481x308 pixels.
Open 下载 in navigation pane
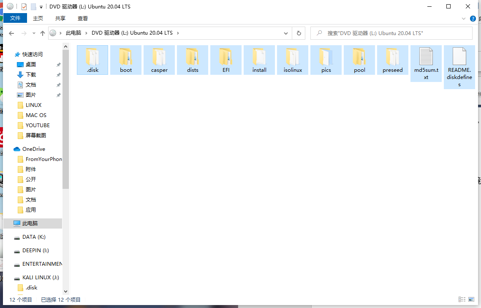(31, 74)
